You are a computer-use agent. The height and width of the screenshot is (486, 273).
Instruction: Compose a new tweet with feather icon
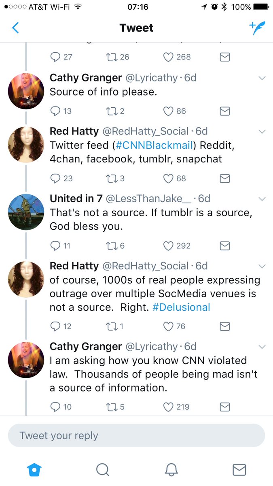257,28
